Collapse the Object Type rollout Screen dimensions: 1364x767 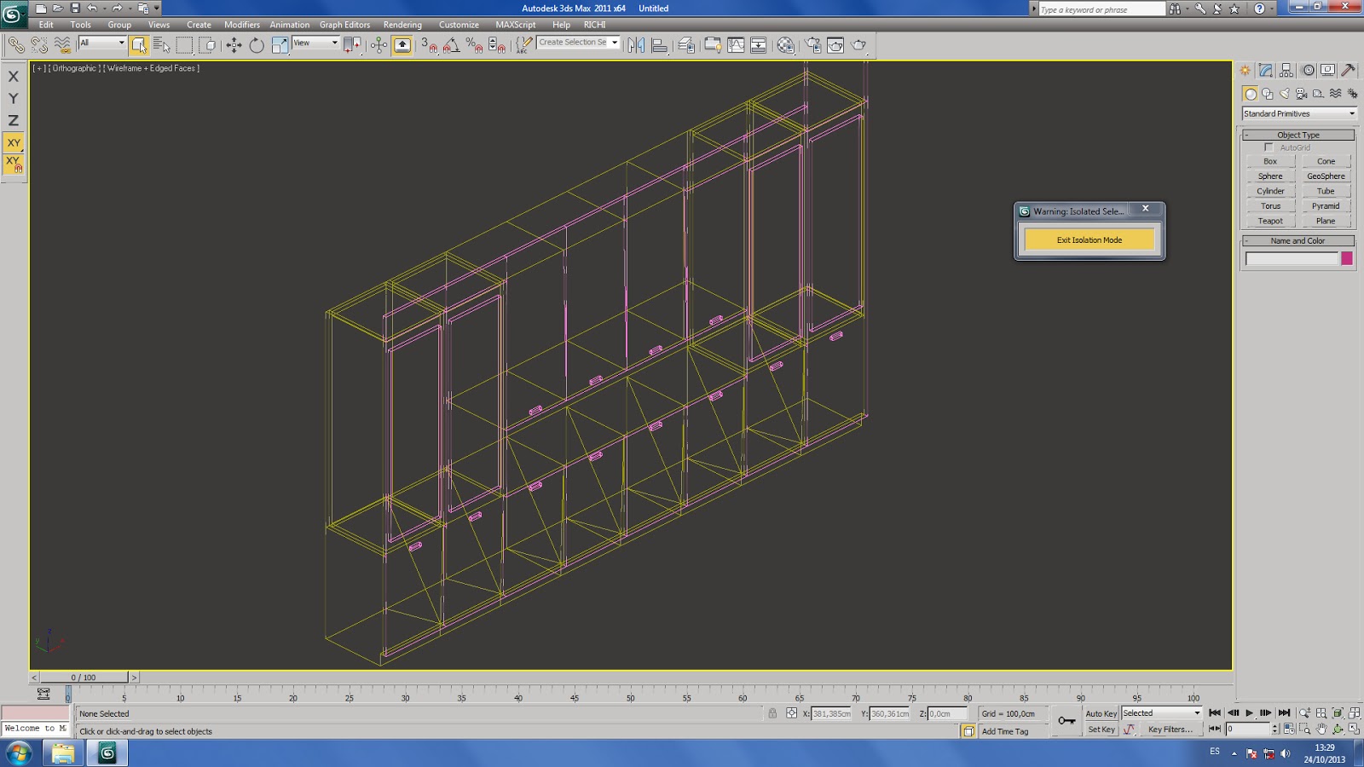pos(1298,135)
